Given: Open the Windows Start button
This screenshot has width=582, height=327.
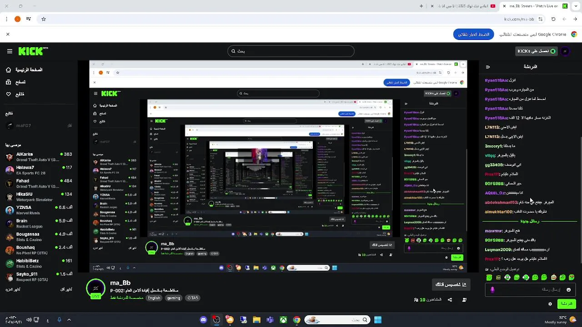Looking at the screenshot, I should pyautogui.click(x=378, y=320).
